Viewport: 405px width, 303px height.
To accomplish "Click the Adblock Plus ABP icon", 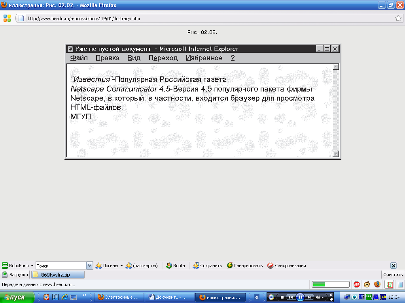I will (x=357, y=284).
